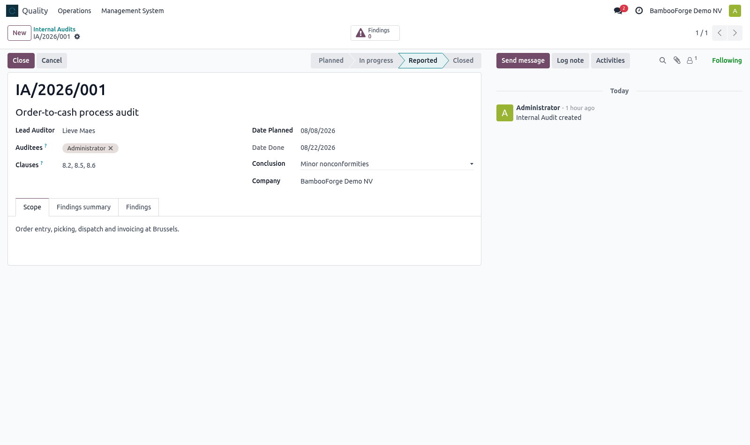Viewport: 750px width, 445px height.
Task: Click the Reported status stage
Action: pyautogui.click(x=423, y=60)
